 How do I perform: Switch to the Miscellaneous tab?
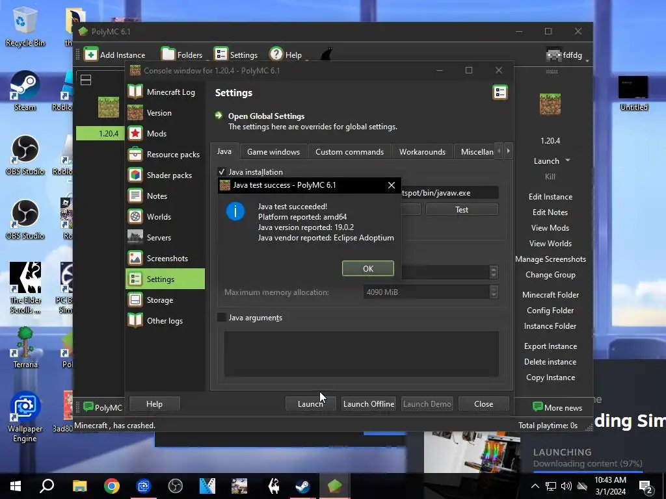[x=474, y=152]
